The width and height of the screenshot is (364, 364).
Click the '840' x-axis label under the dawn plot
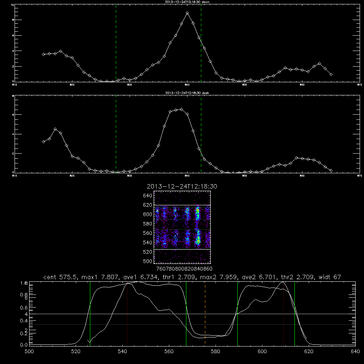coord(187,85)
